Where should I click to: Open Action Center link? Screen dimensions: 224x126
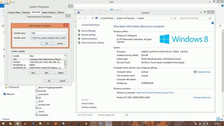click(x=87, y=104)
